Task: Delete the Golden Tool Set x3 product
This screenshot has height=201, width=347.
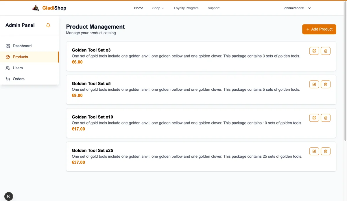Action: pyautogui.click(x=326, y=51)
